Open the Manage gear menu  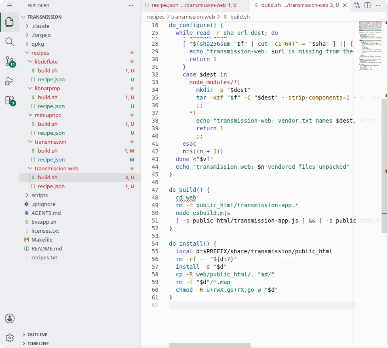click(10, 338)
